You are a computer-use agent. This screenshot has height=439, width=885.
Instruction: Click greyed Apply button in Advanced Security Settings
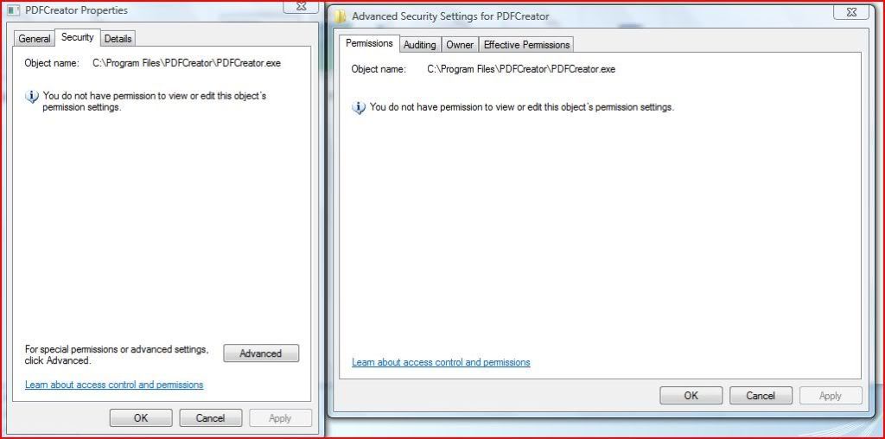pyautogui.click(x=831, y=396)
